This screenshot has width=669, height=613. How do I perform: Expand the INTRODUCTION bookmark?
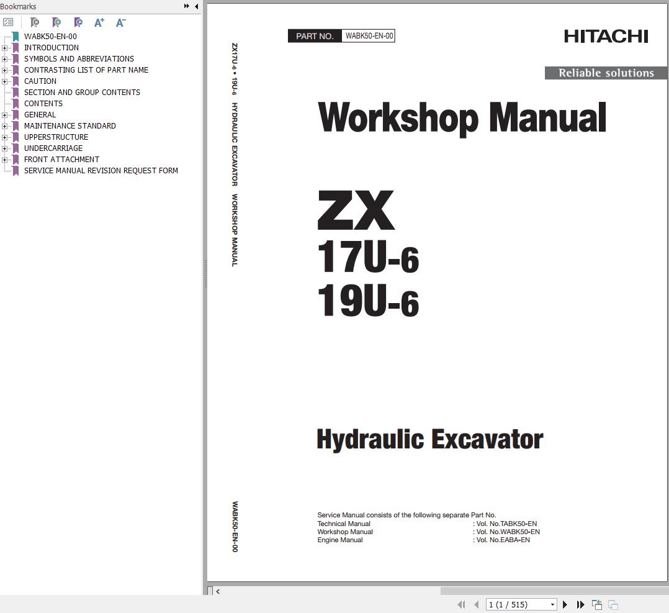pos(5,48)
